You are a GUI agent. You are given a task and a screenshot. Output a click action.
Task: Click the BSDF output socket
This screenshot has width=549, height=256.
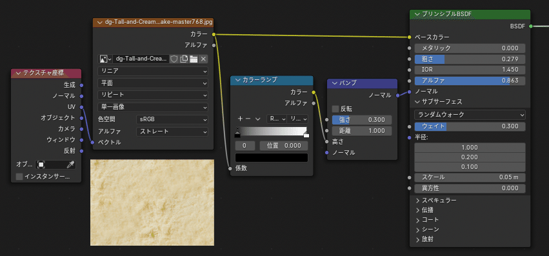(x=531, y=26)
